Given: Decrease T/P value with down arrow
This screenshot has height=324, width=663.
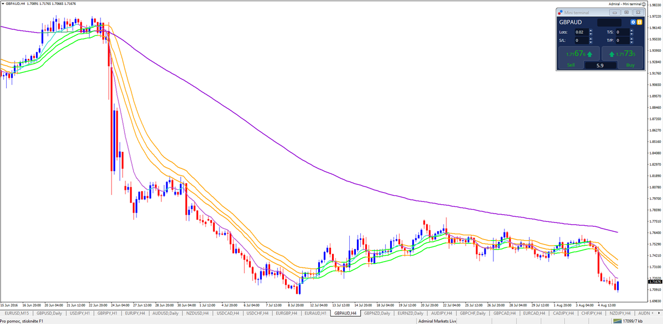Looking at the screenshot, I should pos(631,42).
